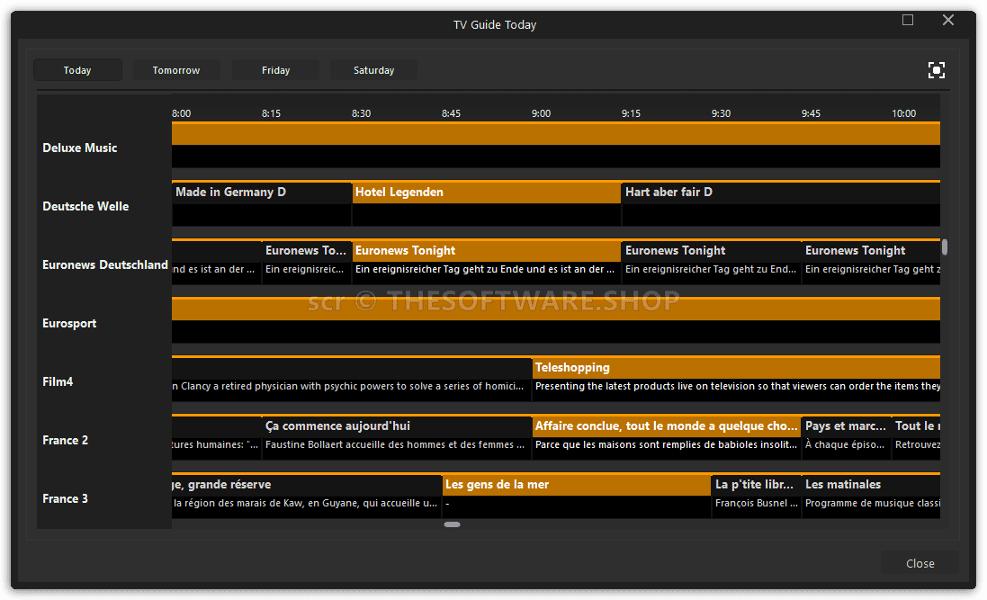The image size is (987, 600).
Task: Click the 9:15 time marker
Action: [x=632, y=113]
